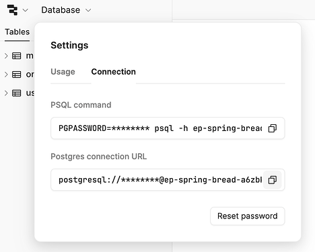Click the app logo icon at top left
This screenshot has height=252, width=315.
coord(12,10)
